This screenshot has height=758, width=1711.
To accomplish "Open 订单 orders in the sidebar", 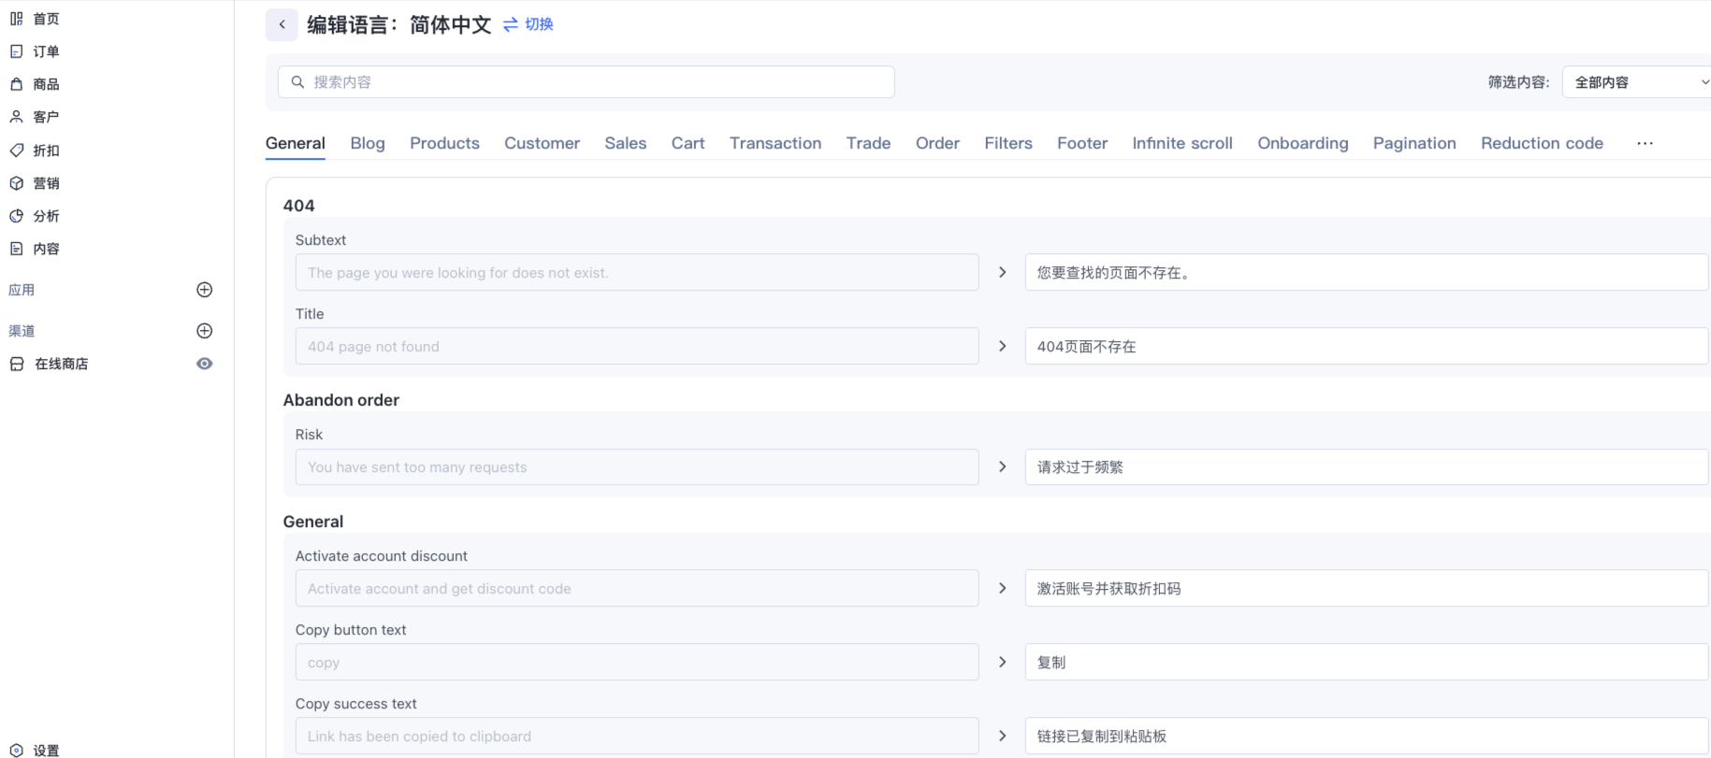I will click(x=45, y=51).
